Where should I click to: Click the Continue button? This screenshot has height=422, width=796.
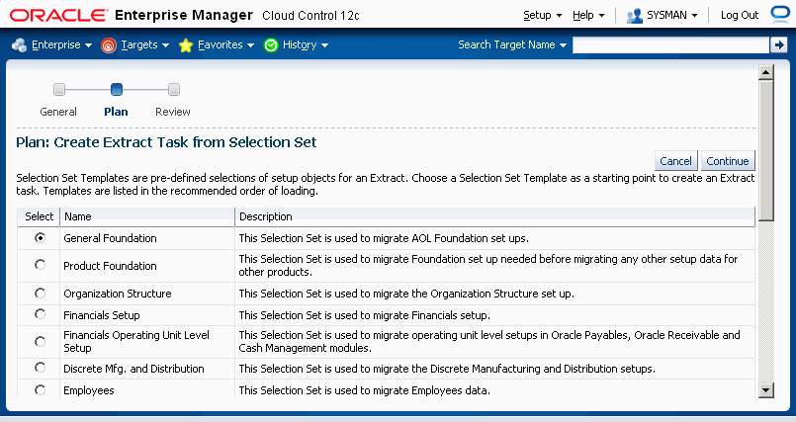tap(728, 161)
